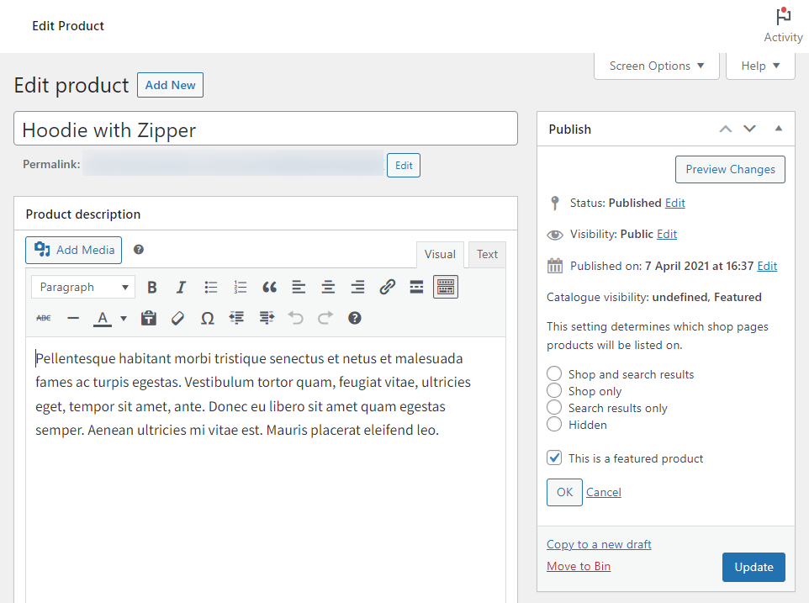The height and width of the screenshot is (603, 809).
Task: Open the Screen Options dropdown
Action: [x=656, y=65]
